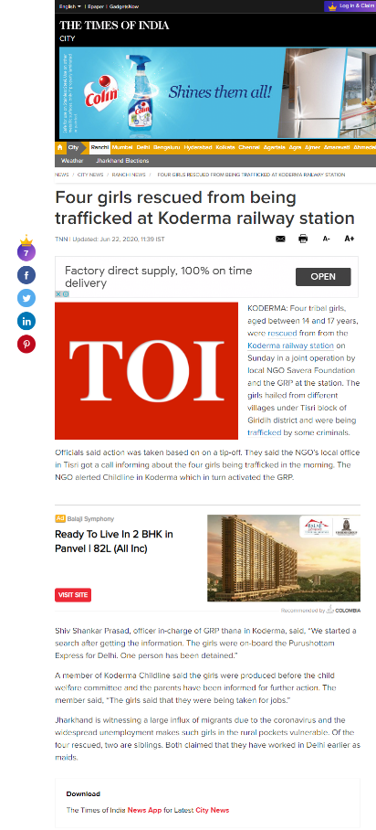Click VISIT SITE button

(x=73, y=595)
